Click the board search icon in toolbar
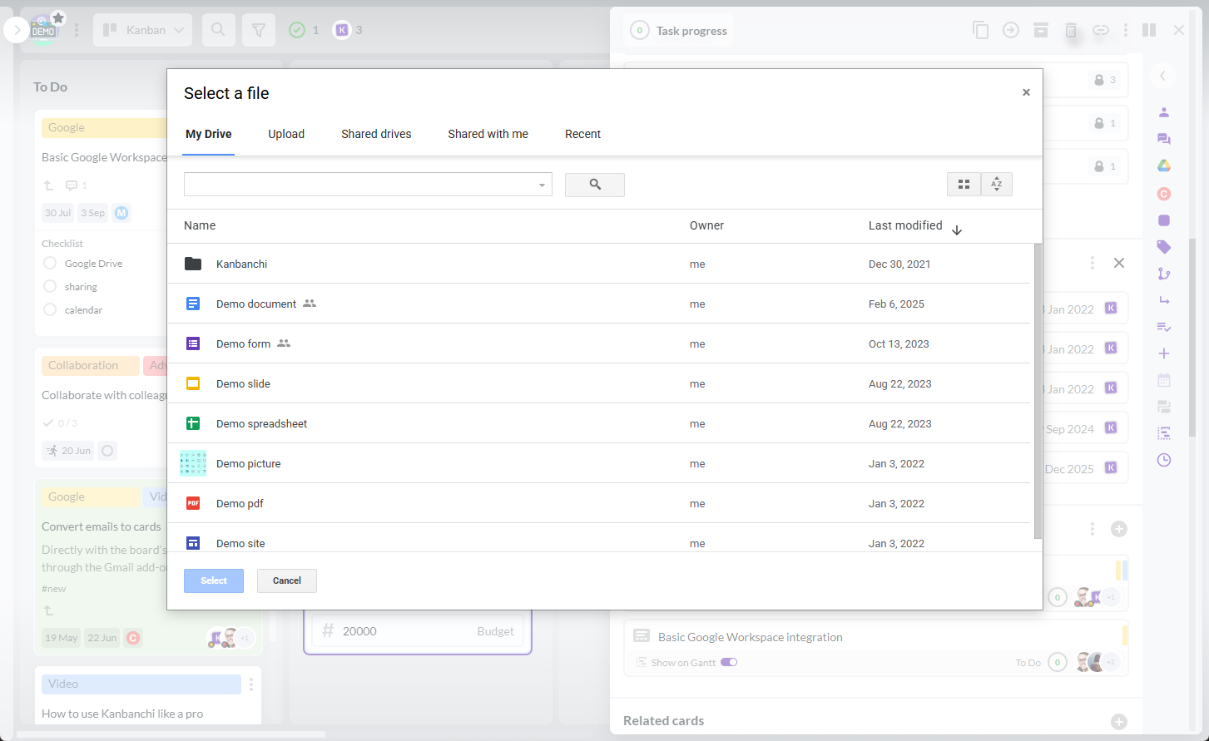Screen dimensions: 1209x741 218,30
